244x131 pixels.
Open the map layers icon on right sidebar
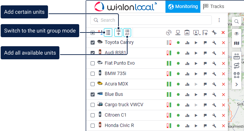coord(237,43)
